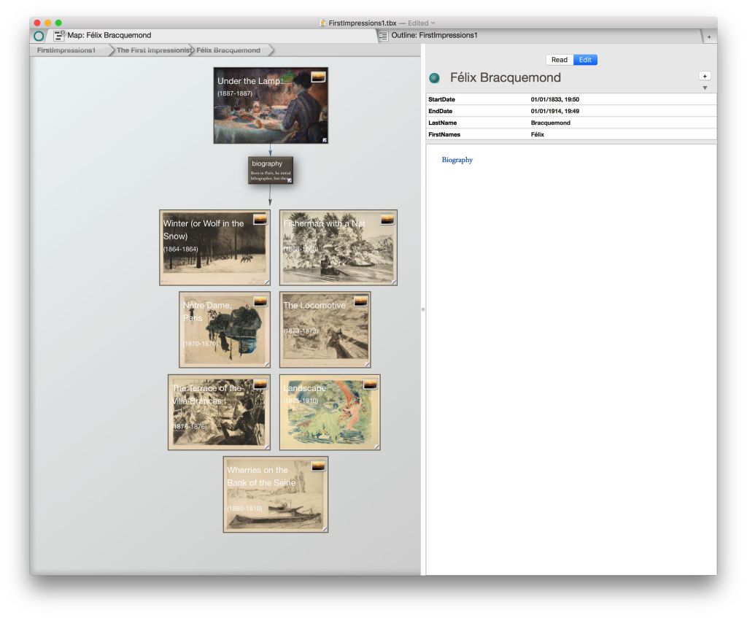Viewport: 747px width, 618px height.
Task: Collapse attributes using the disclosure triangle below plus
Action: (x=705, y=88)
